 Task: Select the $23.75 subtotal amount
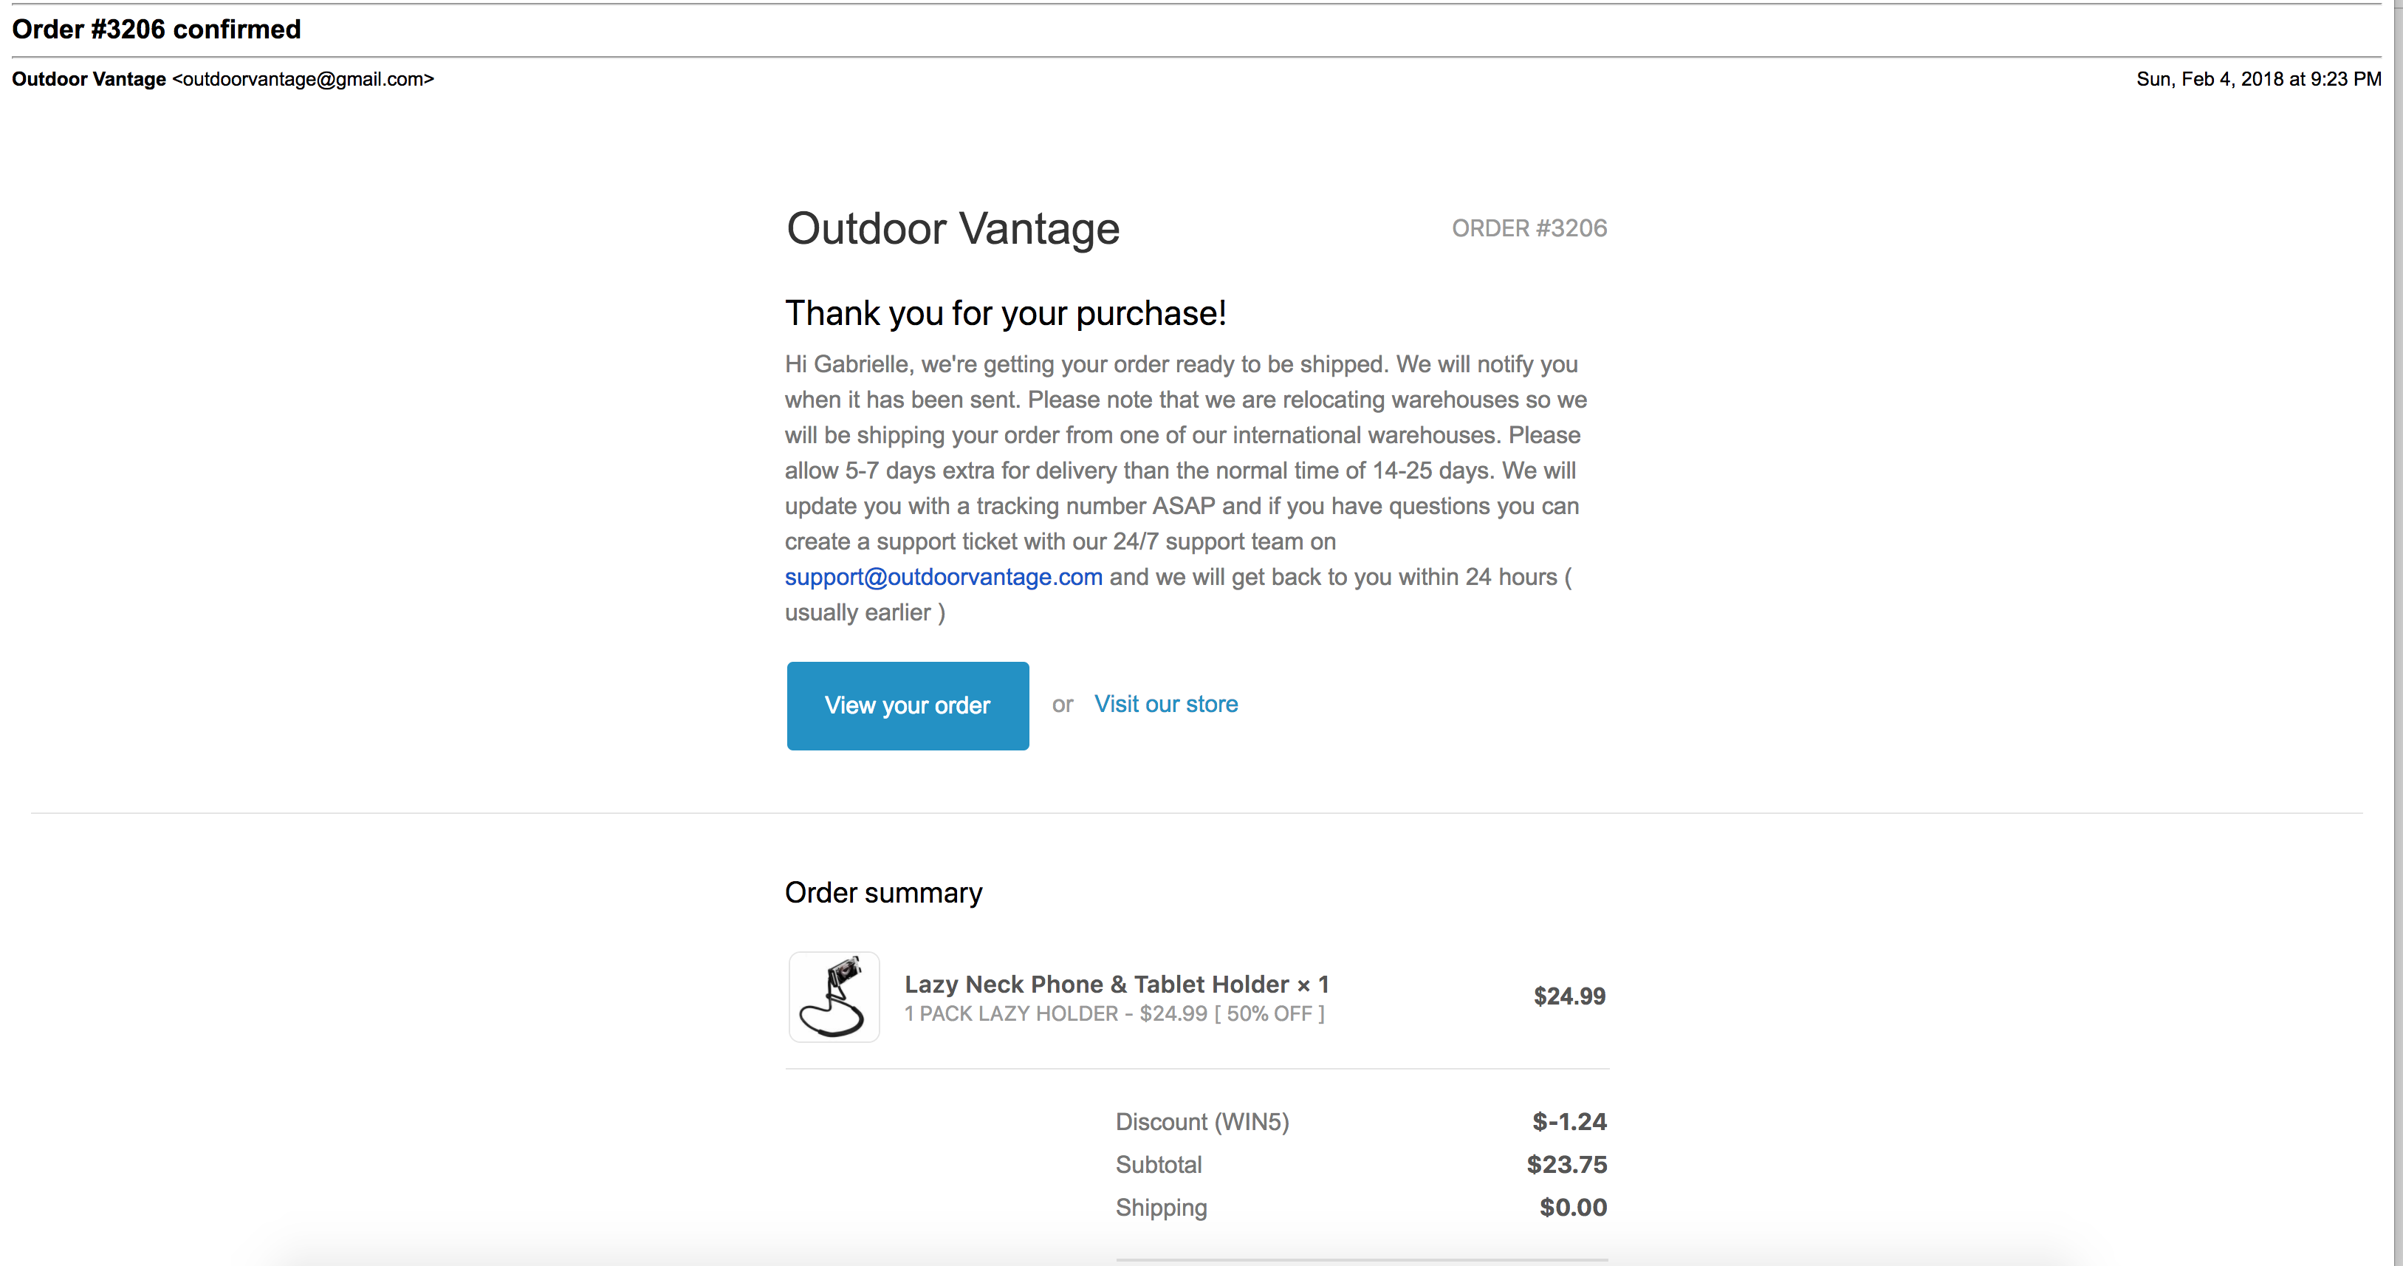[1566, 1164]
